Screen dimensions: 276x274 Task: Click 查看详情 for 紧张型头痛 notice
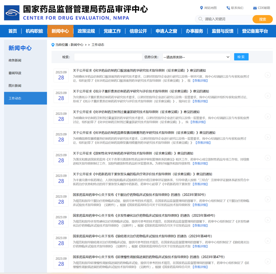click(200, 184)
